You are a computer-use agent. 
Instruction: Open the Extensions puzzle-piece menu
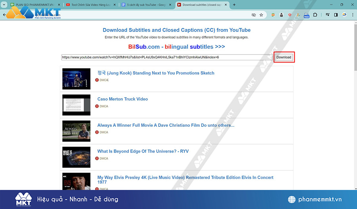(315, 15)
